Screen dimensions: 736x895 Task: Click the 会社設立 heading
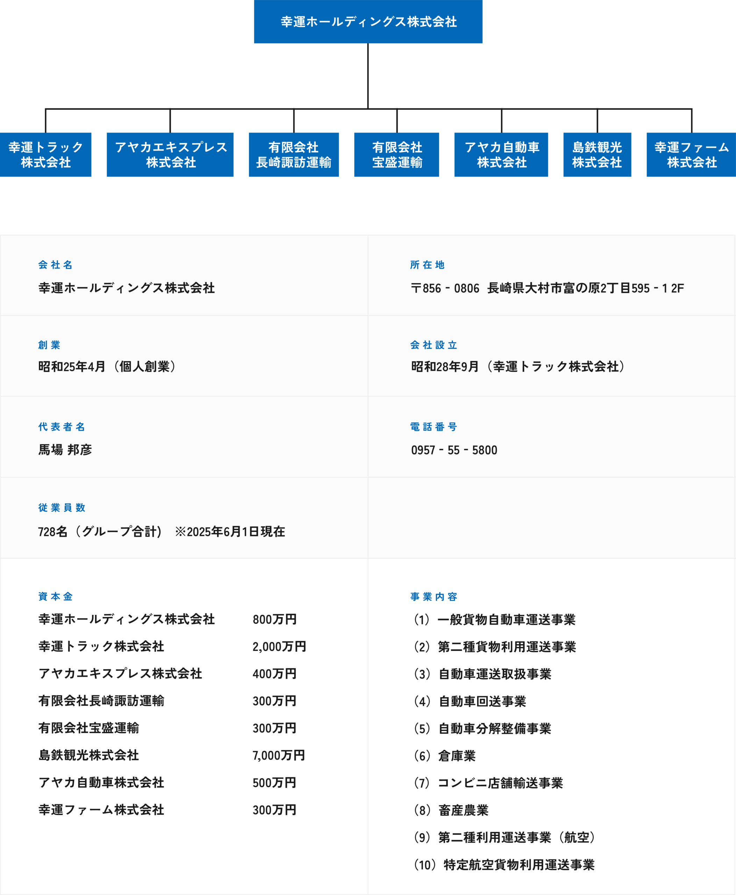click(433, 345)
